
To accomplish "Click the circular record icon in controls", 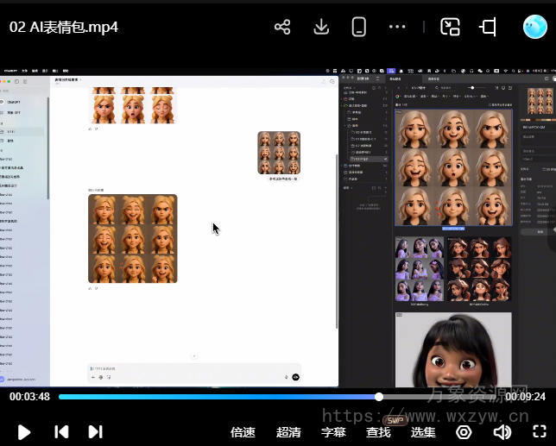I will tap(464, 431).
